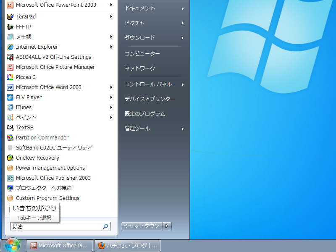Open プロジェクターへの接続 icon
336x252 pixels.
[10, 188]
